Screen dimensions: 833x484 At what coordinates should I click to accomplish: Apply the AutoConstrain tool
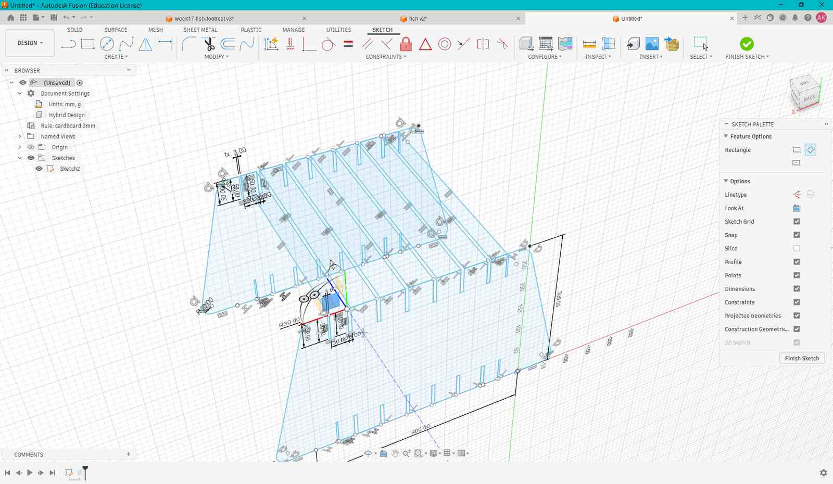pyautogui.click(x=271, y=44)
